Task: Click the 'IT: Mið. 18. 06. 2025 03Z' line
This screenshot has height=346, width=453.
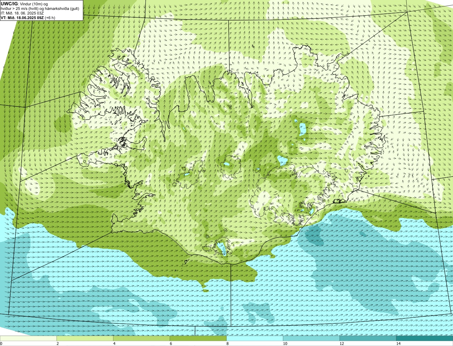Action: coord(22,13)
